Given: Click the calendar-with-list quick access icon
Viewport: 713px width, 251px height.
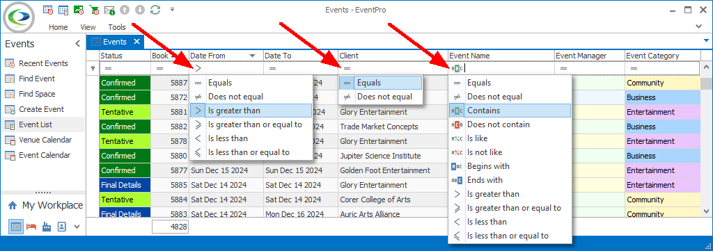Looking at the screenshot, I should [x=63, y=10].
